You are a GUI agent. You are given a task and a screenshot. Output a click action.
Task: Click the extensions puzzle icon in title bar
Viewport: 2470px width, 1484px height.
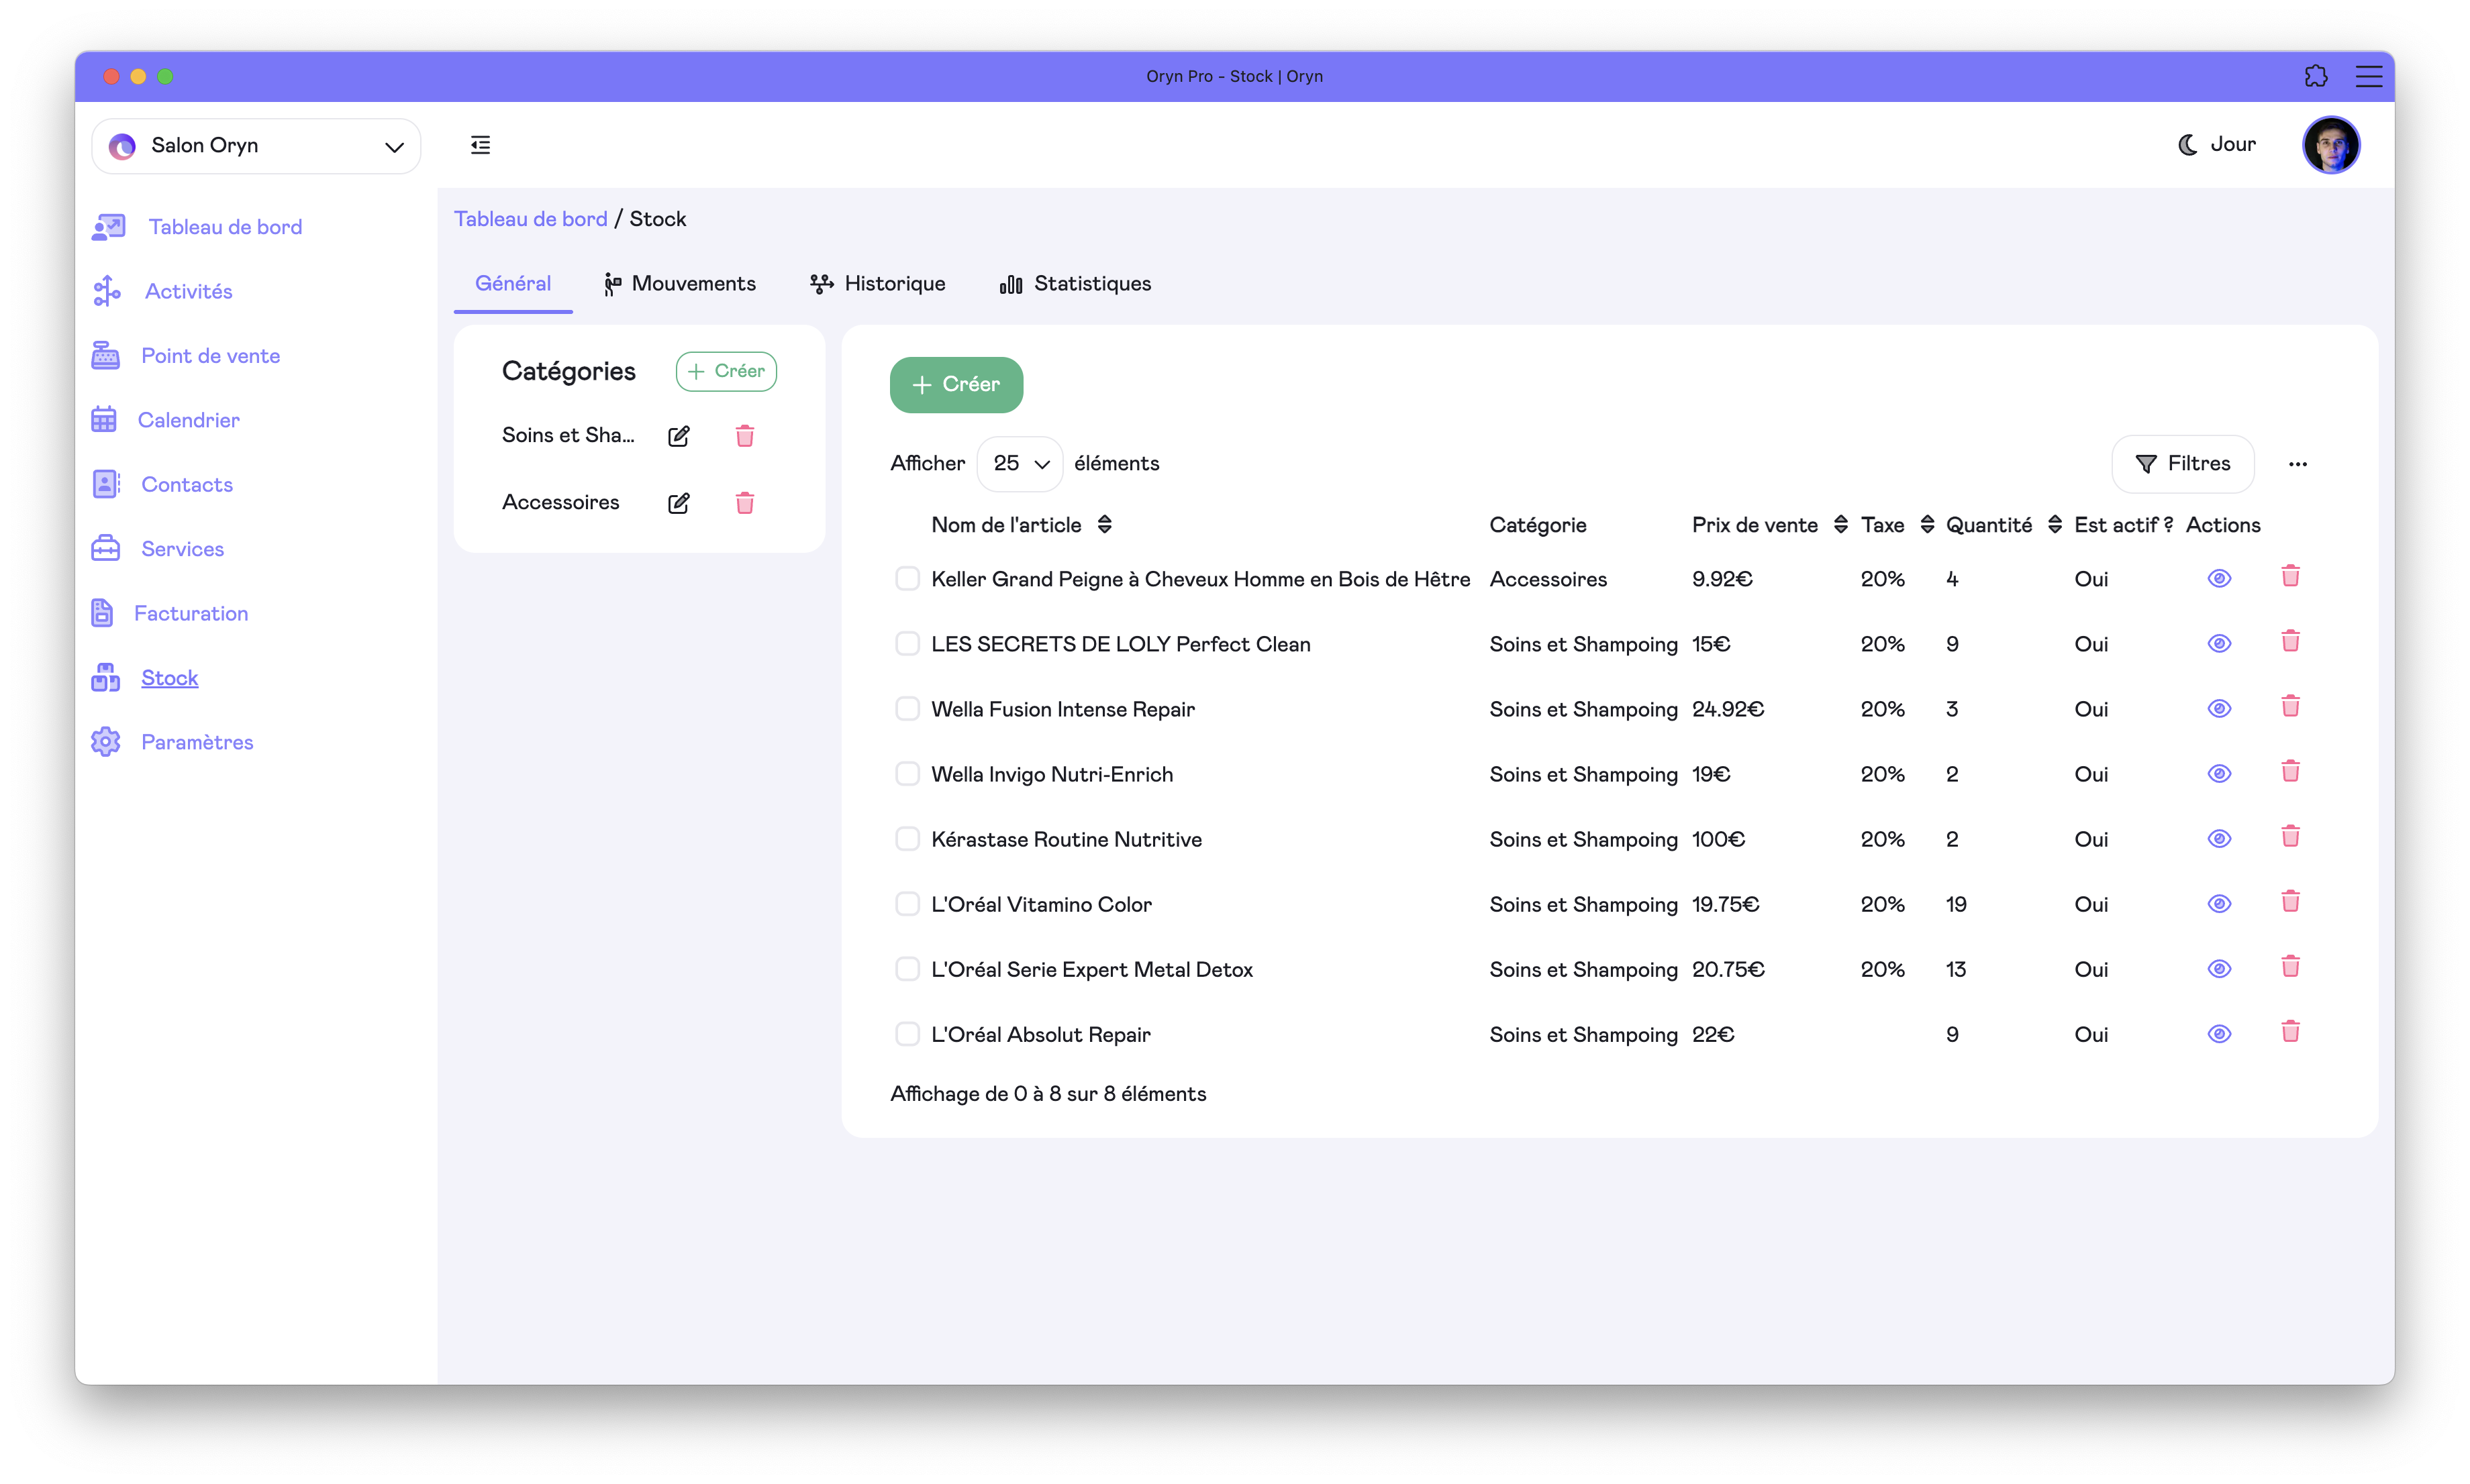tap(2315, 76)
